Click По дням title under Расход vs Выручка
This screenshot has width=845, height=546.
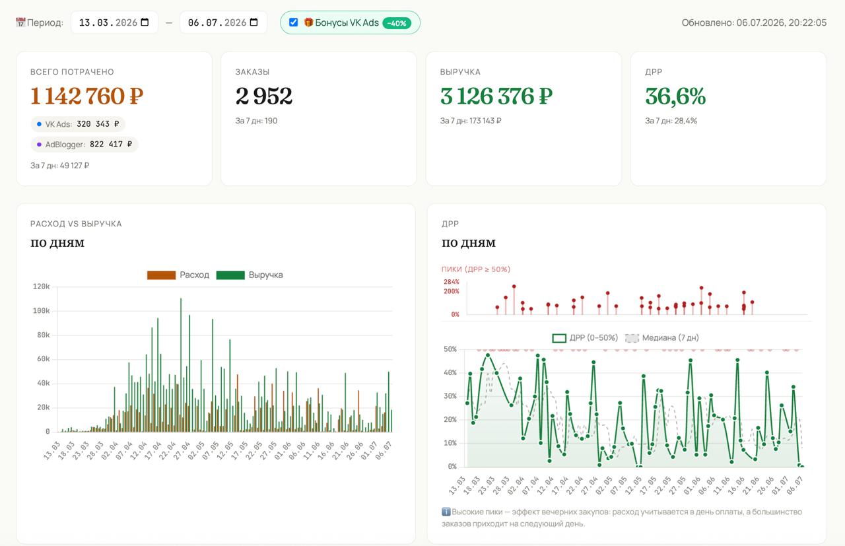click(57, 243)
